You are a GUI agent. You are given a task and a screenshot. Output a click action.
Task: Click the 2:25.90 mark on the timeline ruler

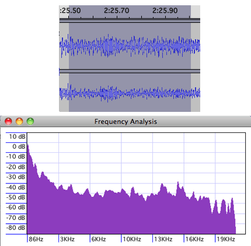point(165,11)
